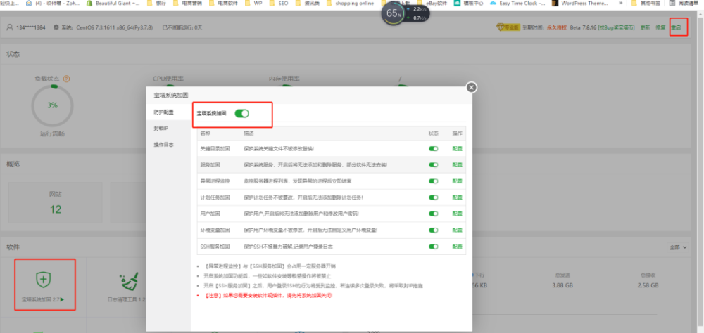Click the 重启 link in top bar

pyautogui.click(x=677, y=27)
